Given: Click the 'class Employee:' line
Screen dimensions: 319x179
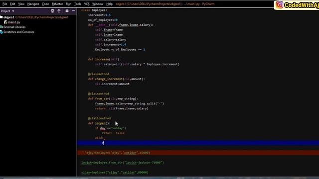Looking at the screenshot, I should click(x=94, y=10).
